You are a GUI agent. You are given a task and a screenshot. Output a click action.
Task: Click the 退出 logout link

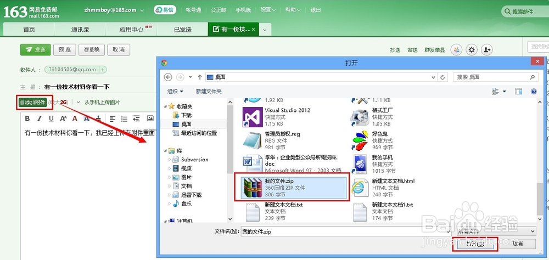pyautogui.click(x=316, y=10)
